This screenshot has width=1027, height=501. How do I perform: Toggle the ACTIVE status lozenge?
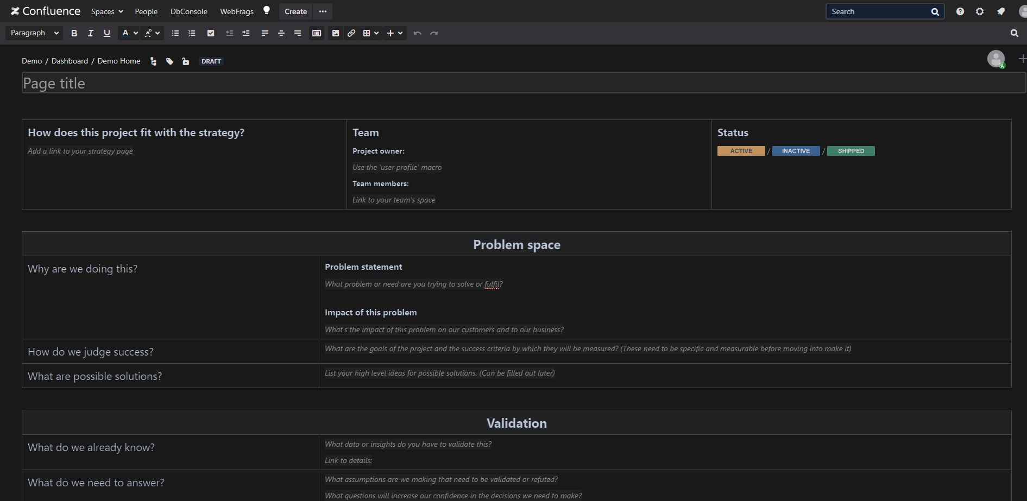coord(741,150)
